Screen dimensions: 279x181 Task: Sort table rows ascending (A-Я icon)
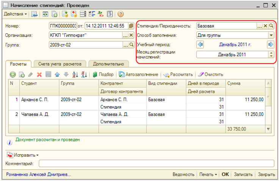tap(75, 74)
